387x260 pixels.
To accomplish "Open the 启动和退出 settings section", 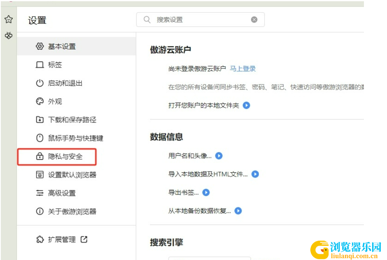I will click(76, 83).
